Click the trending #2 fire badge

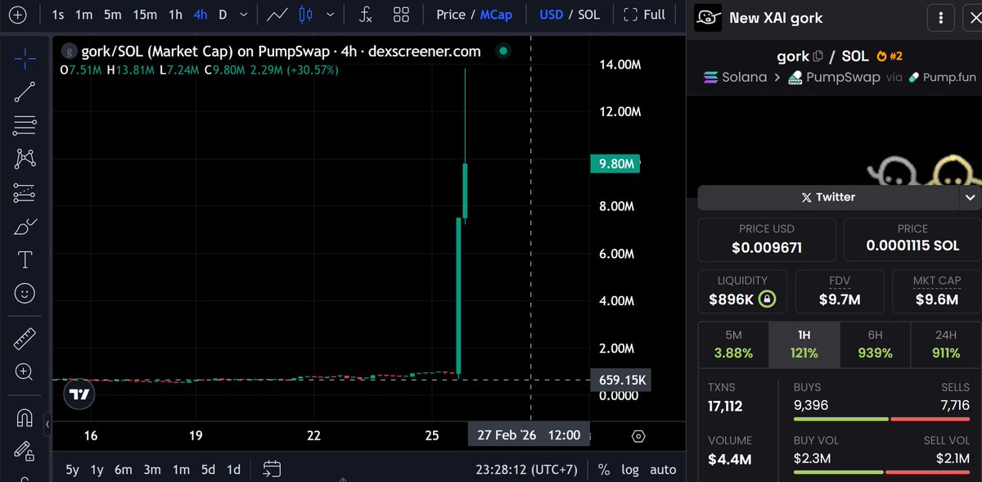click(888, 56)
